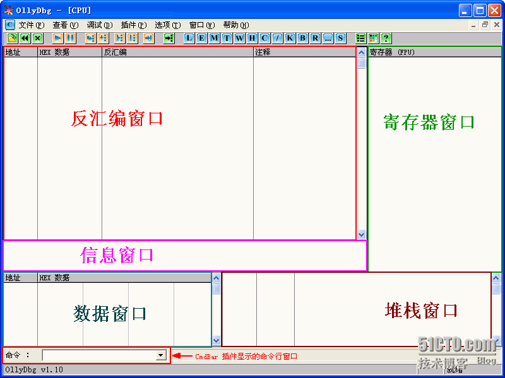The width and height of the screenshot is (505, 378).
Task: Open the 选项(T) menu
Action: 168,25
